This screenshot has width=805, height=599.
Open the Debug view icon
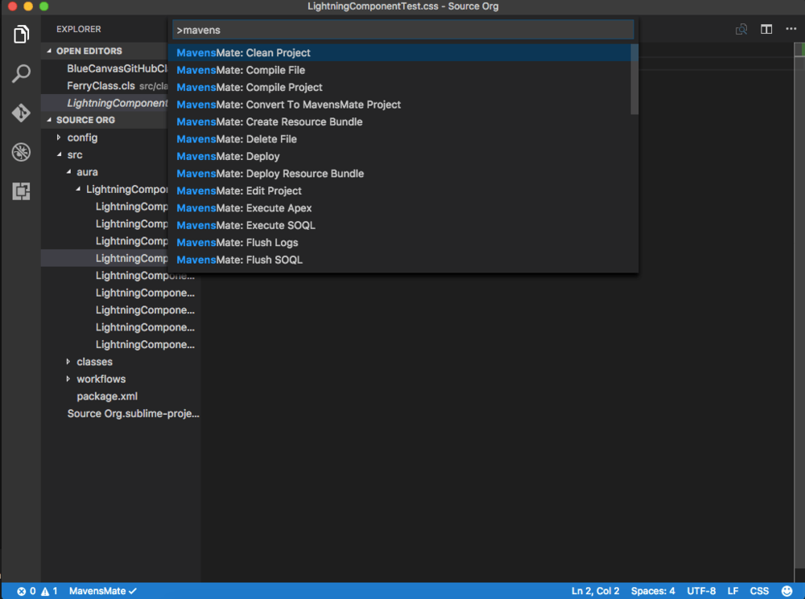point(21,152)
